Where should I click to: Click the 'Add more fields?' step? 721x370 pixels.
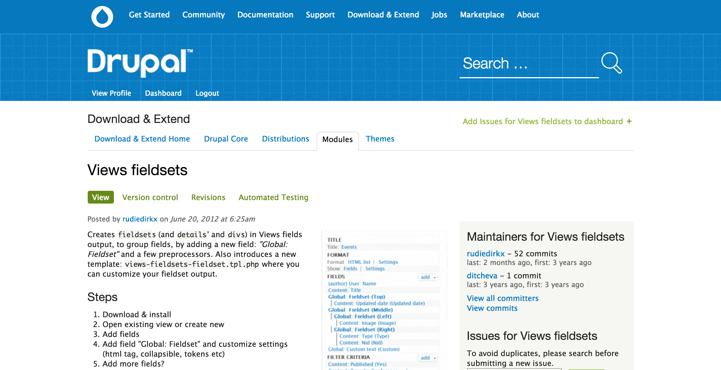coord(133,364)
